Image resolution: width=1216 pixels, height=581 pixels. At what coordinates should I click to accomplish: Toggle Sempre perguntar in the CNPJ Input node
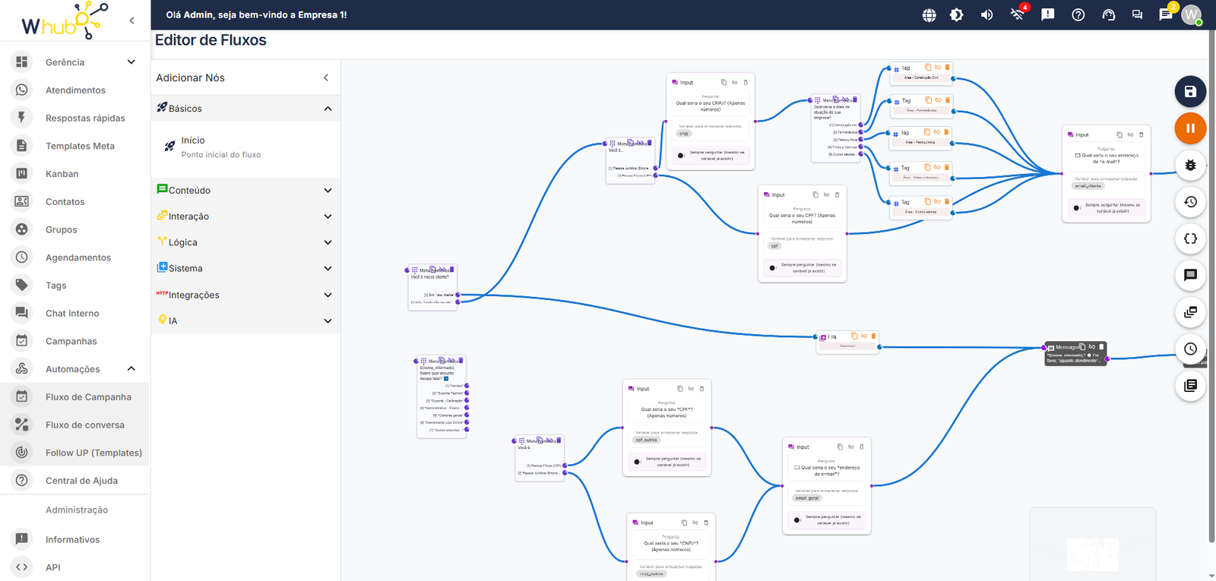coord(681,156)
